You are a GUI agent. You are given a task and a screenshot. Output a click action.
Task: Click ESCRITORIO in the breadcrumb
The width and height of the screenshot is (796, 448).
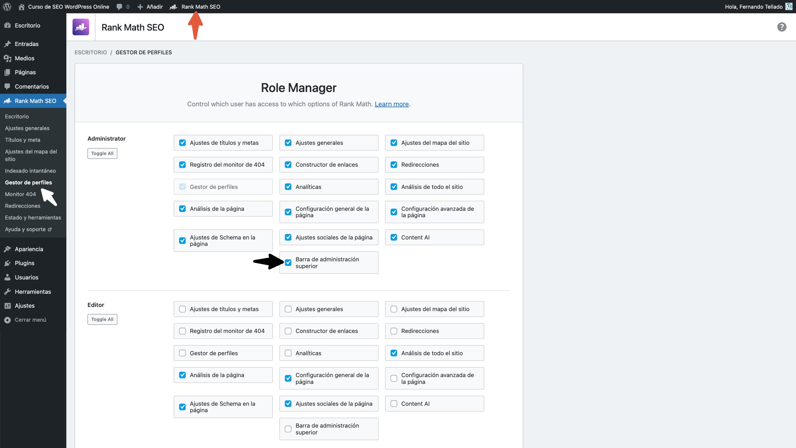point(90,52)
